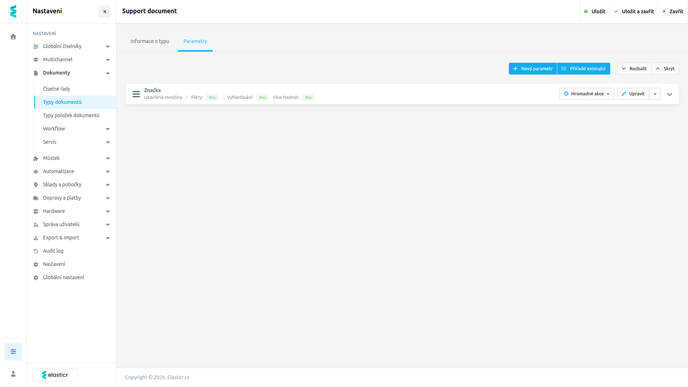This screenshot has width=688, height=387.
Task: Click the home icon in left rail
Action: pos(13,37)
